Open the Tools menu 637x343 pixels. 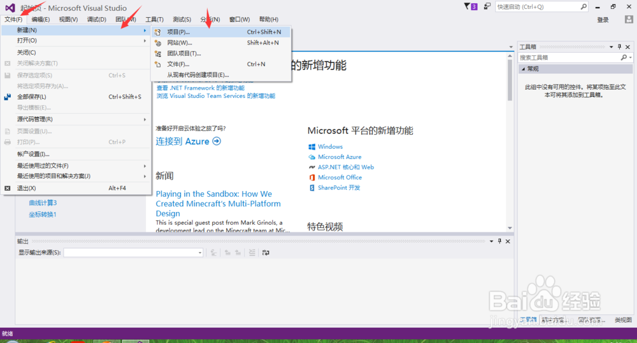pyautogui.click(x=154, y=20)
